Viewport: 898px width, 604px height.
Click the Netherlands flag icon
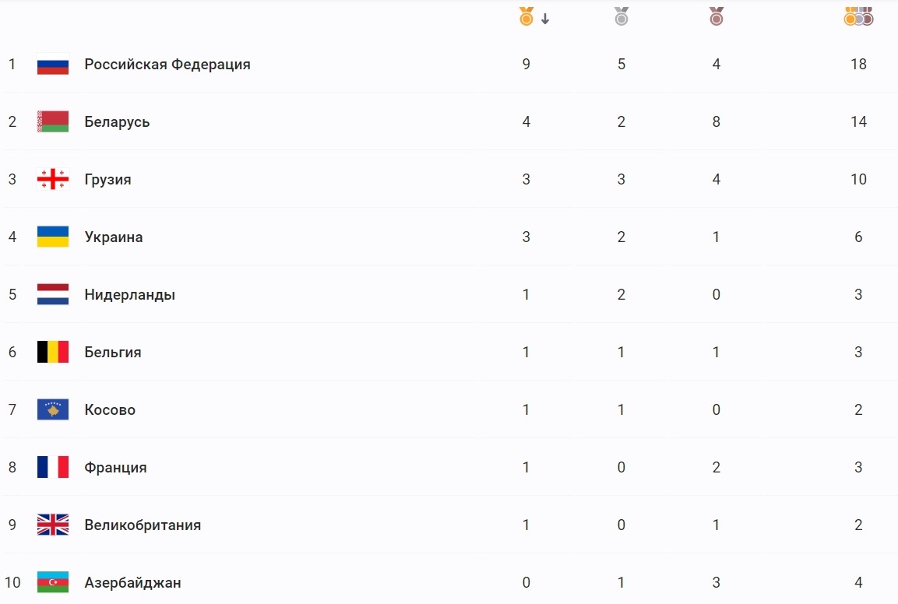pyautogui.click(x=53, y=295)
